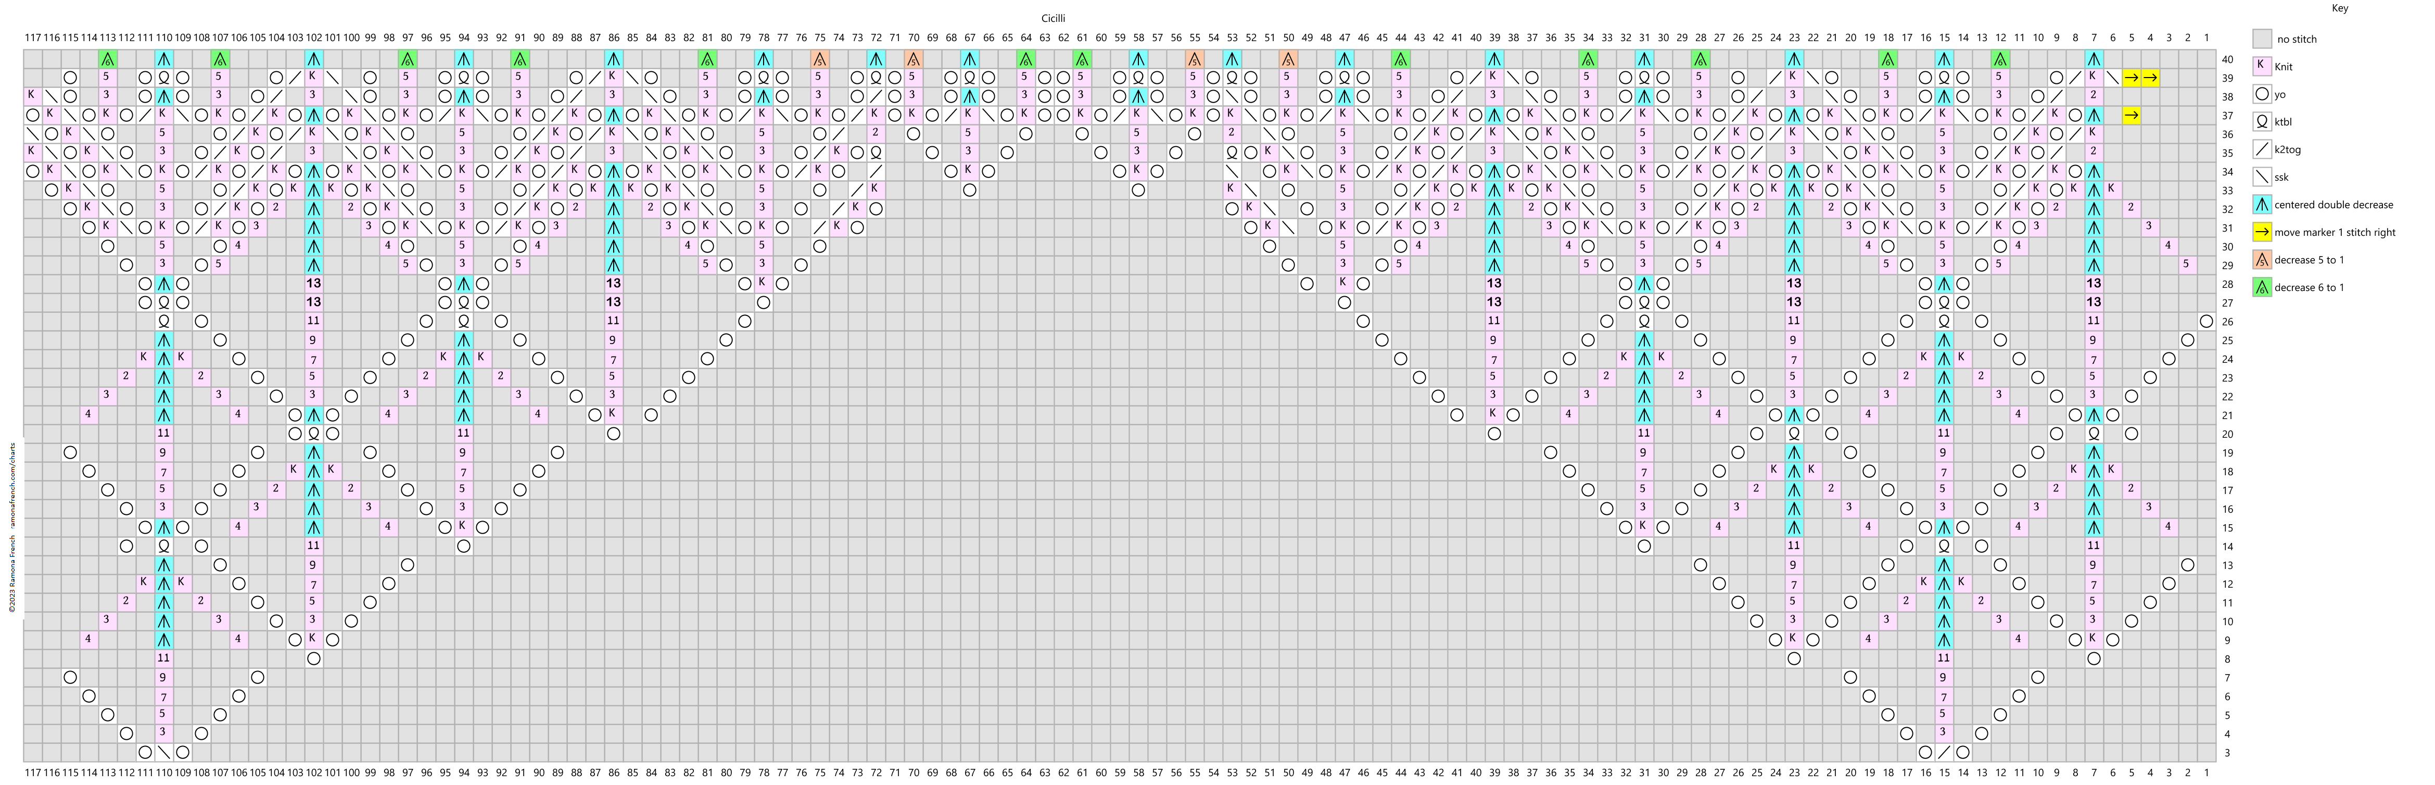
Task: Click the 'Cicilli' chart title
Action: [1054, 18]
